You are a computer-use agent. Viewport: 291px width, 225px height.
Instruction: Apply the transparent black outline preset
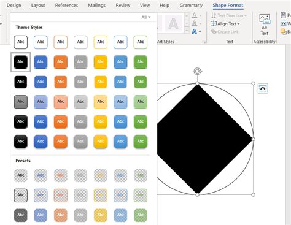[x=21, y=196]
